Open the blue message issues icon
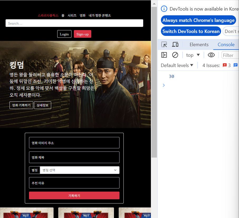The image size is (239, 218). tap(236, 65)
